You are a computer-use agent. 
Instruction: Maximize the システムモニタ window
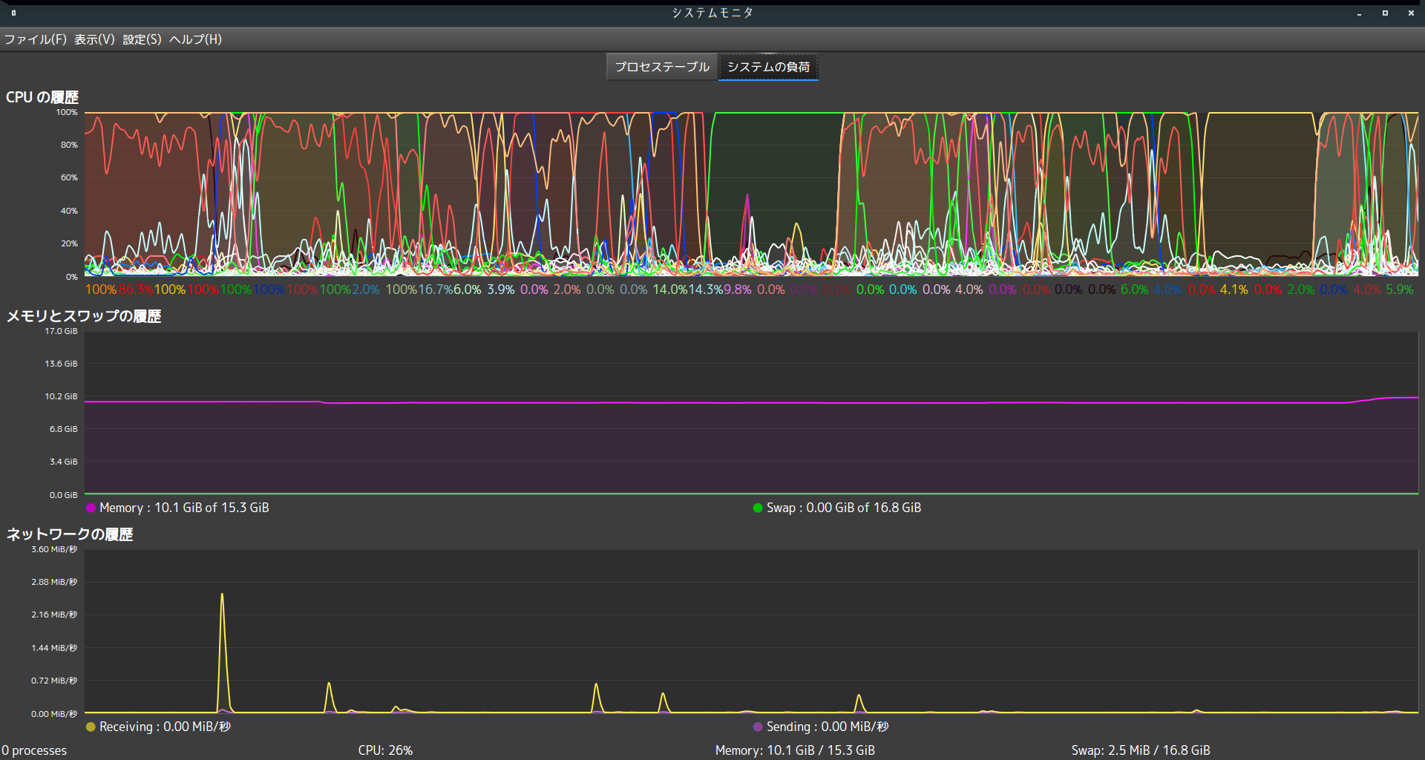(1385, 13)
